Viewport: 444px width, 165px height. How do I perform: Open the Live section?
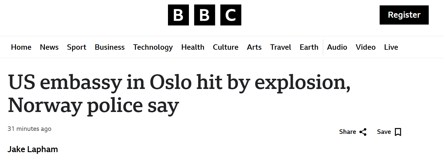(x=391, y=47)
